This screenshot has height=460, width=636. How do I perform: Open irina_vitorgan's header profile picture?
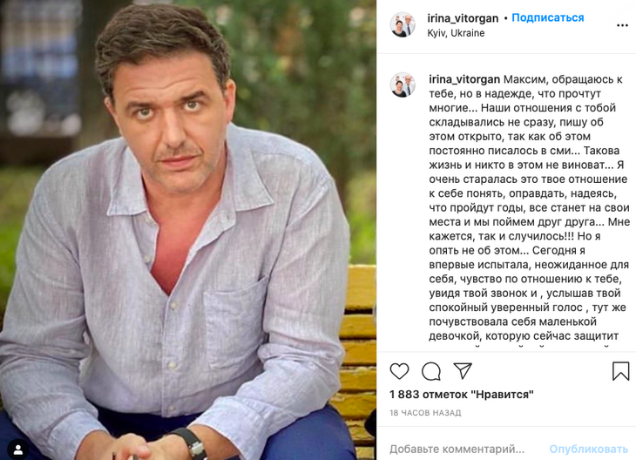point(403,24)
